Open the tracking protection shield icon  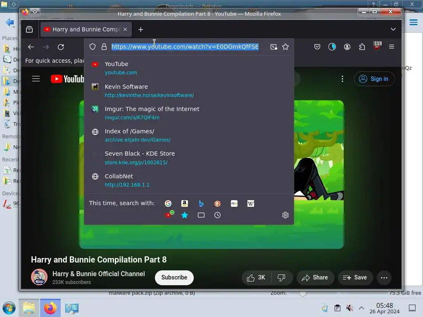[x=93, y=47]
